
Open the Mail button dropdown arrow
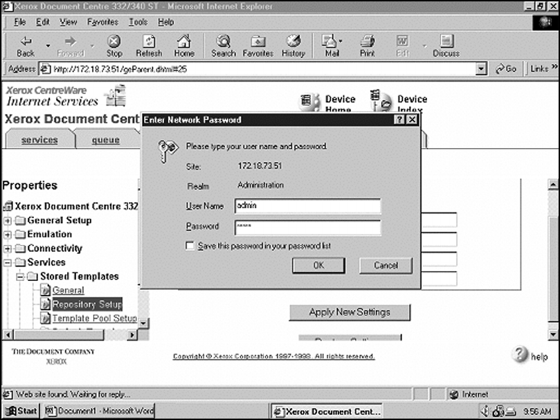point(340,41)
